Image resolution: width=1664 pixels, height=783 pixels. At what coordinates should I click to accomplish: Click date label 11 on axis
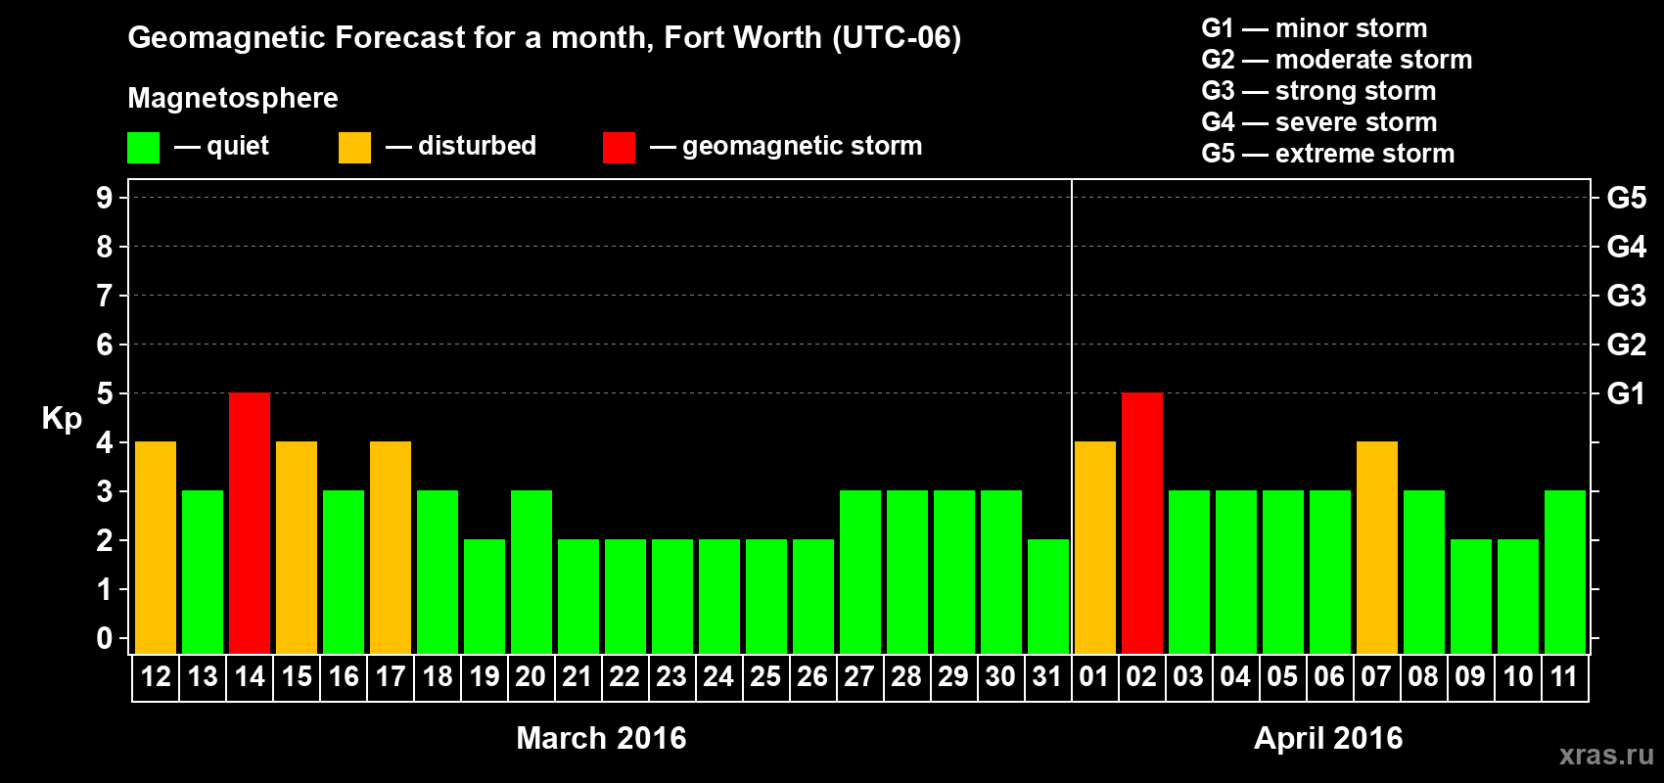[1564, 676]
